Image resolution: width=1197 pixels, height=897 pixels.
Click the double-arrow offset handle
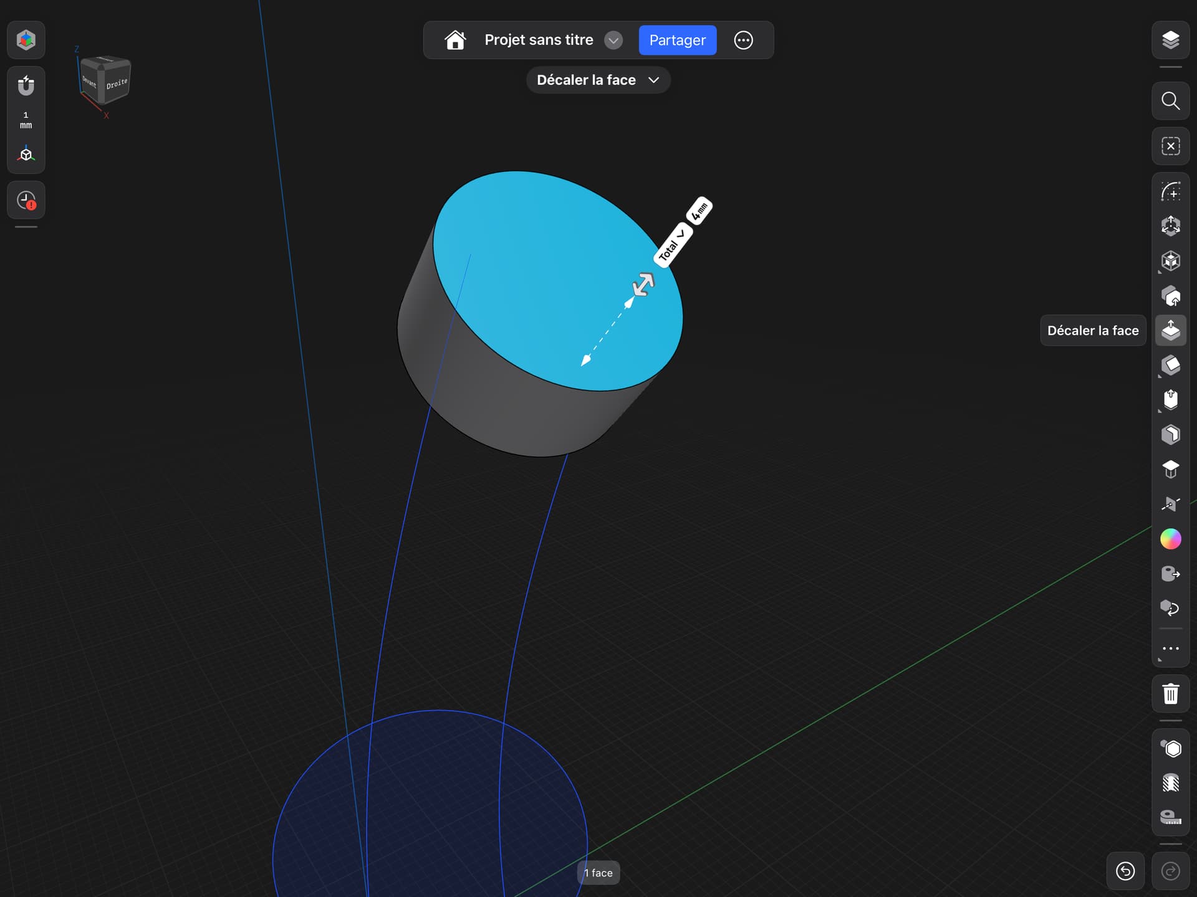(643, 285)
